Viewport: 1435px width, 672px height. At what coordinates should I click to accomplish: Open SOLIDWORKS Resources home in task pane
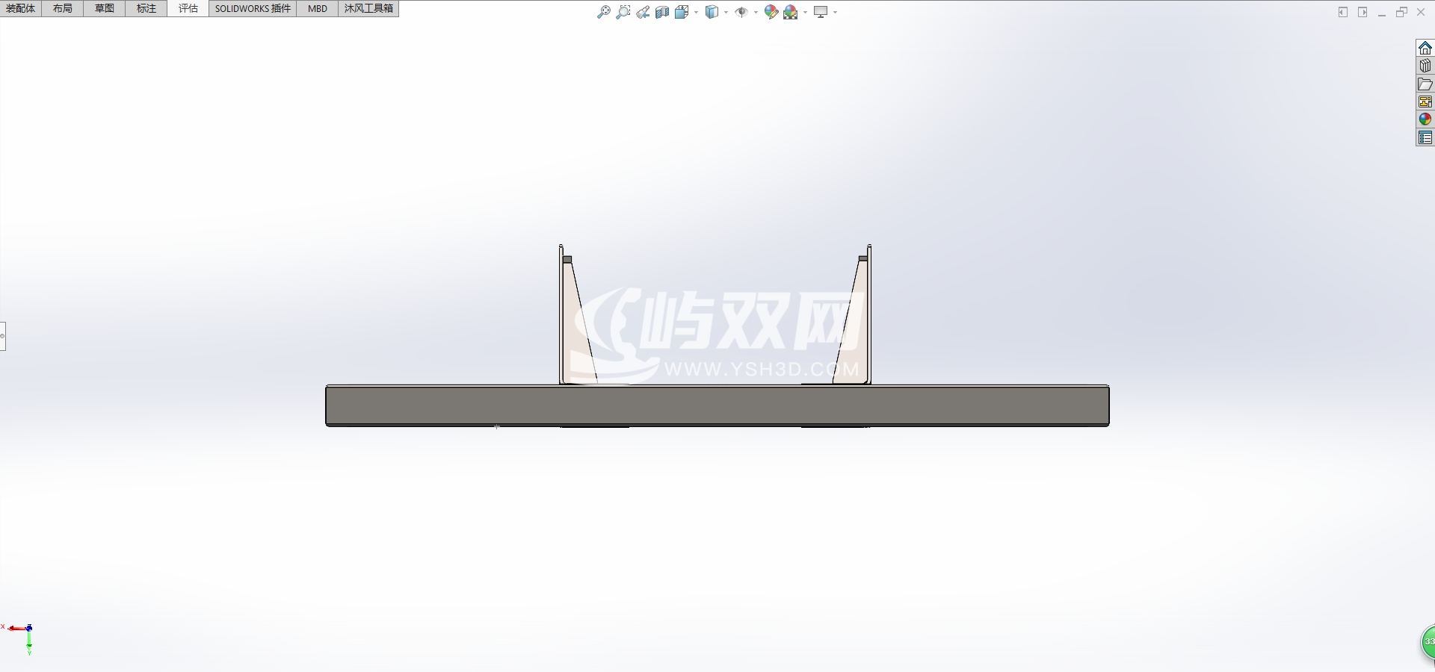(x=1425, y=48)
